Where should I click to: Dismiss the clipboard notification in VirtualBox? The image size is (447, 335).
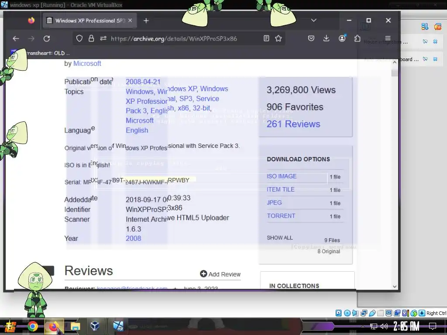[435, 59]
